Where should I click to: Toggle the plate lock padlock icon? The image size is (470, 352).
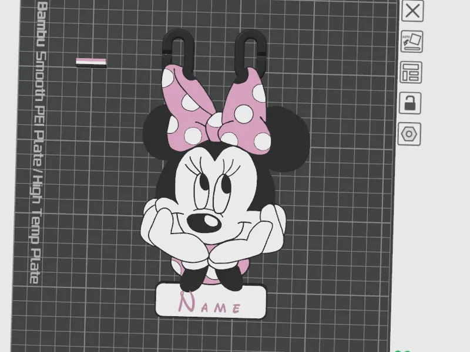click(409, 103)
